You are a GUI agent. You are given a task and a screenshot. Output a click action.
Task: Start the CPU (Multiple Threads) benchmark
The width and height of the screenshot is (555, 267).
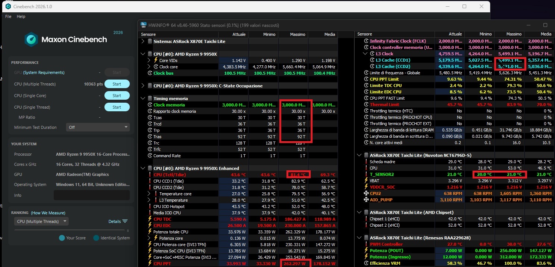[117, 84]
